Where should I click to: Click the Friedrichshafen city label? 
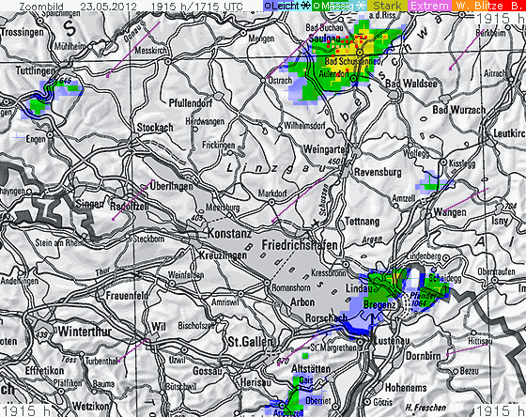300,245
